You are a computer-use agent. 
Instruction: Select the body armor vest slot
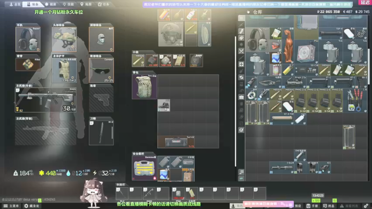(x=64, y=70)
